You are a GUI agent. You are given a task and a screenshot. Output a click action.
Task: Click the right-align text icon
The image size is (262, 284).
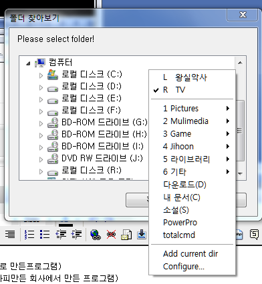10,234
